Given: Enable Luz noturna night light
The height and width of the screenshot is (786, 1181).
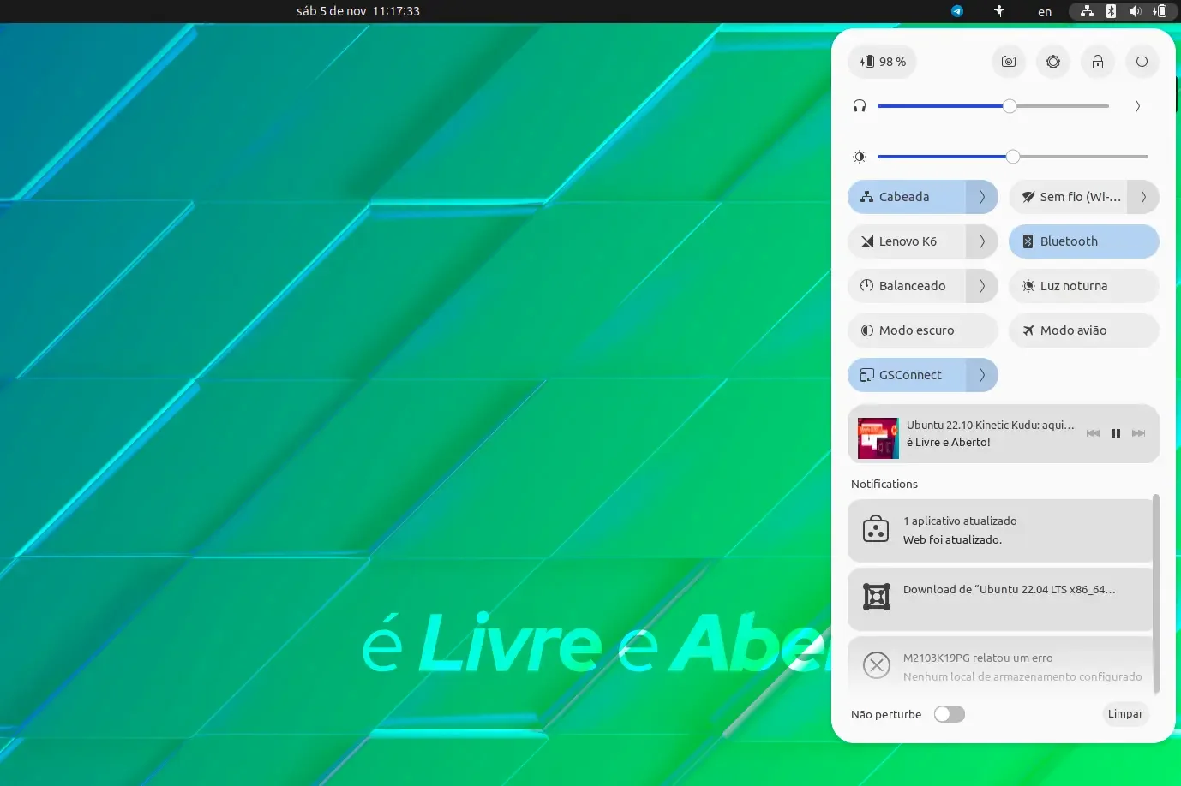Looking at the screenshot, I should tap(1084, 286).
